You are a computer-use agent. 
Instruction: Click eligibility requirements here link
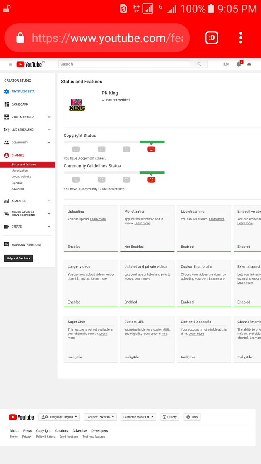coord(165,334)
